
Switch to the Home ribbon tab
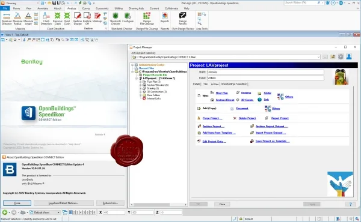click(x=17, y=8)
